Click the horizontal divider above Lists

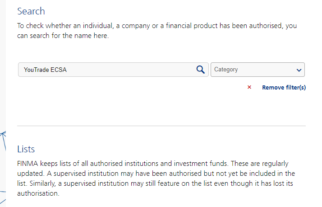point(161,126)
